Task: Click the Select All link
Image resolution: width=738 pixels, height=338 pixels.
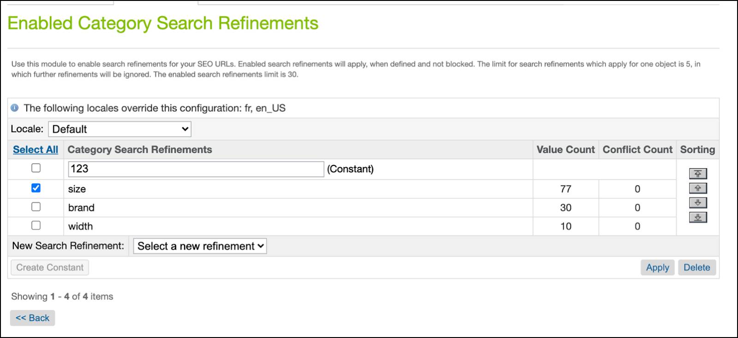Action: (x=36, y=150)
